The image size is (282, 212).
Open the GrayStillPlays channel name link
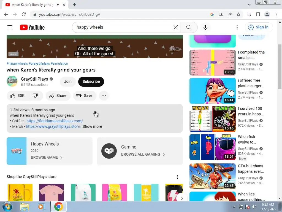pyautogui.click(x=34, y=79)
